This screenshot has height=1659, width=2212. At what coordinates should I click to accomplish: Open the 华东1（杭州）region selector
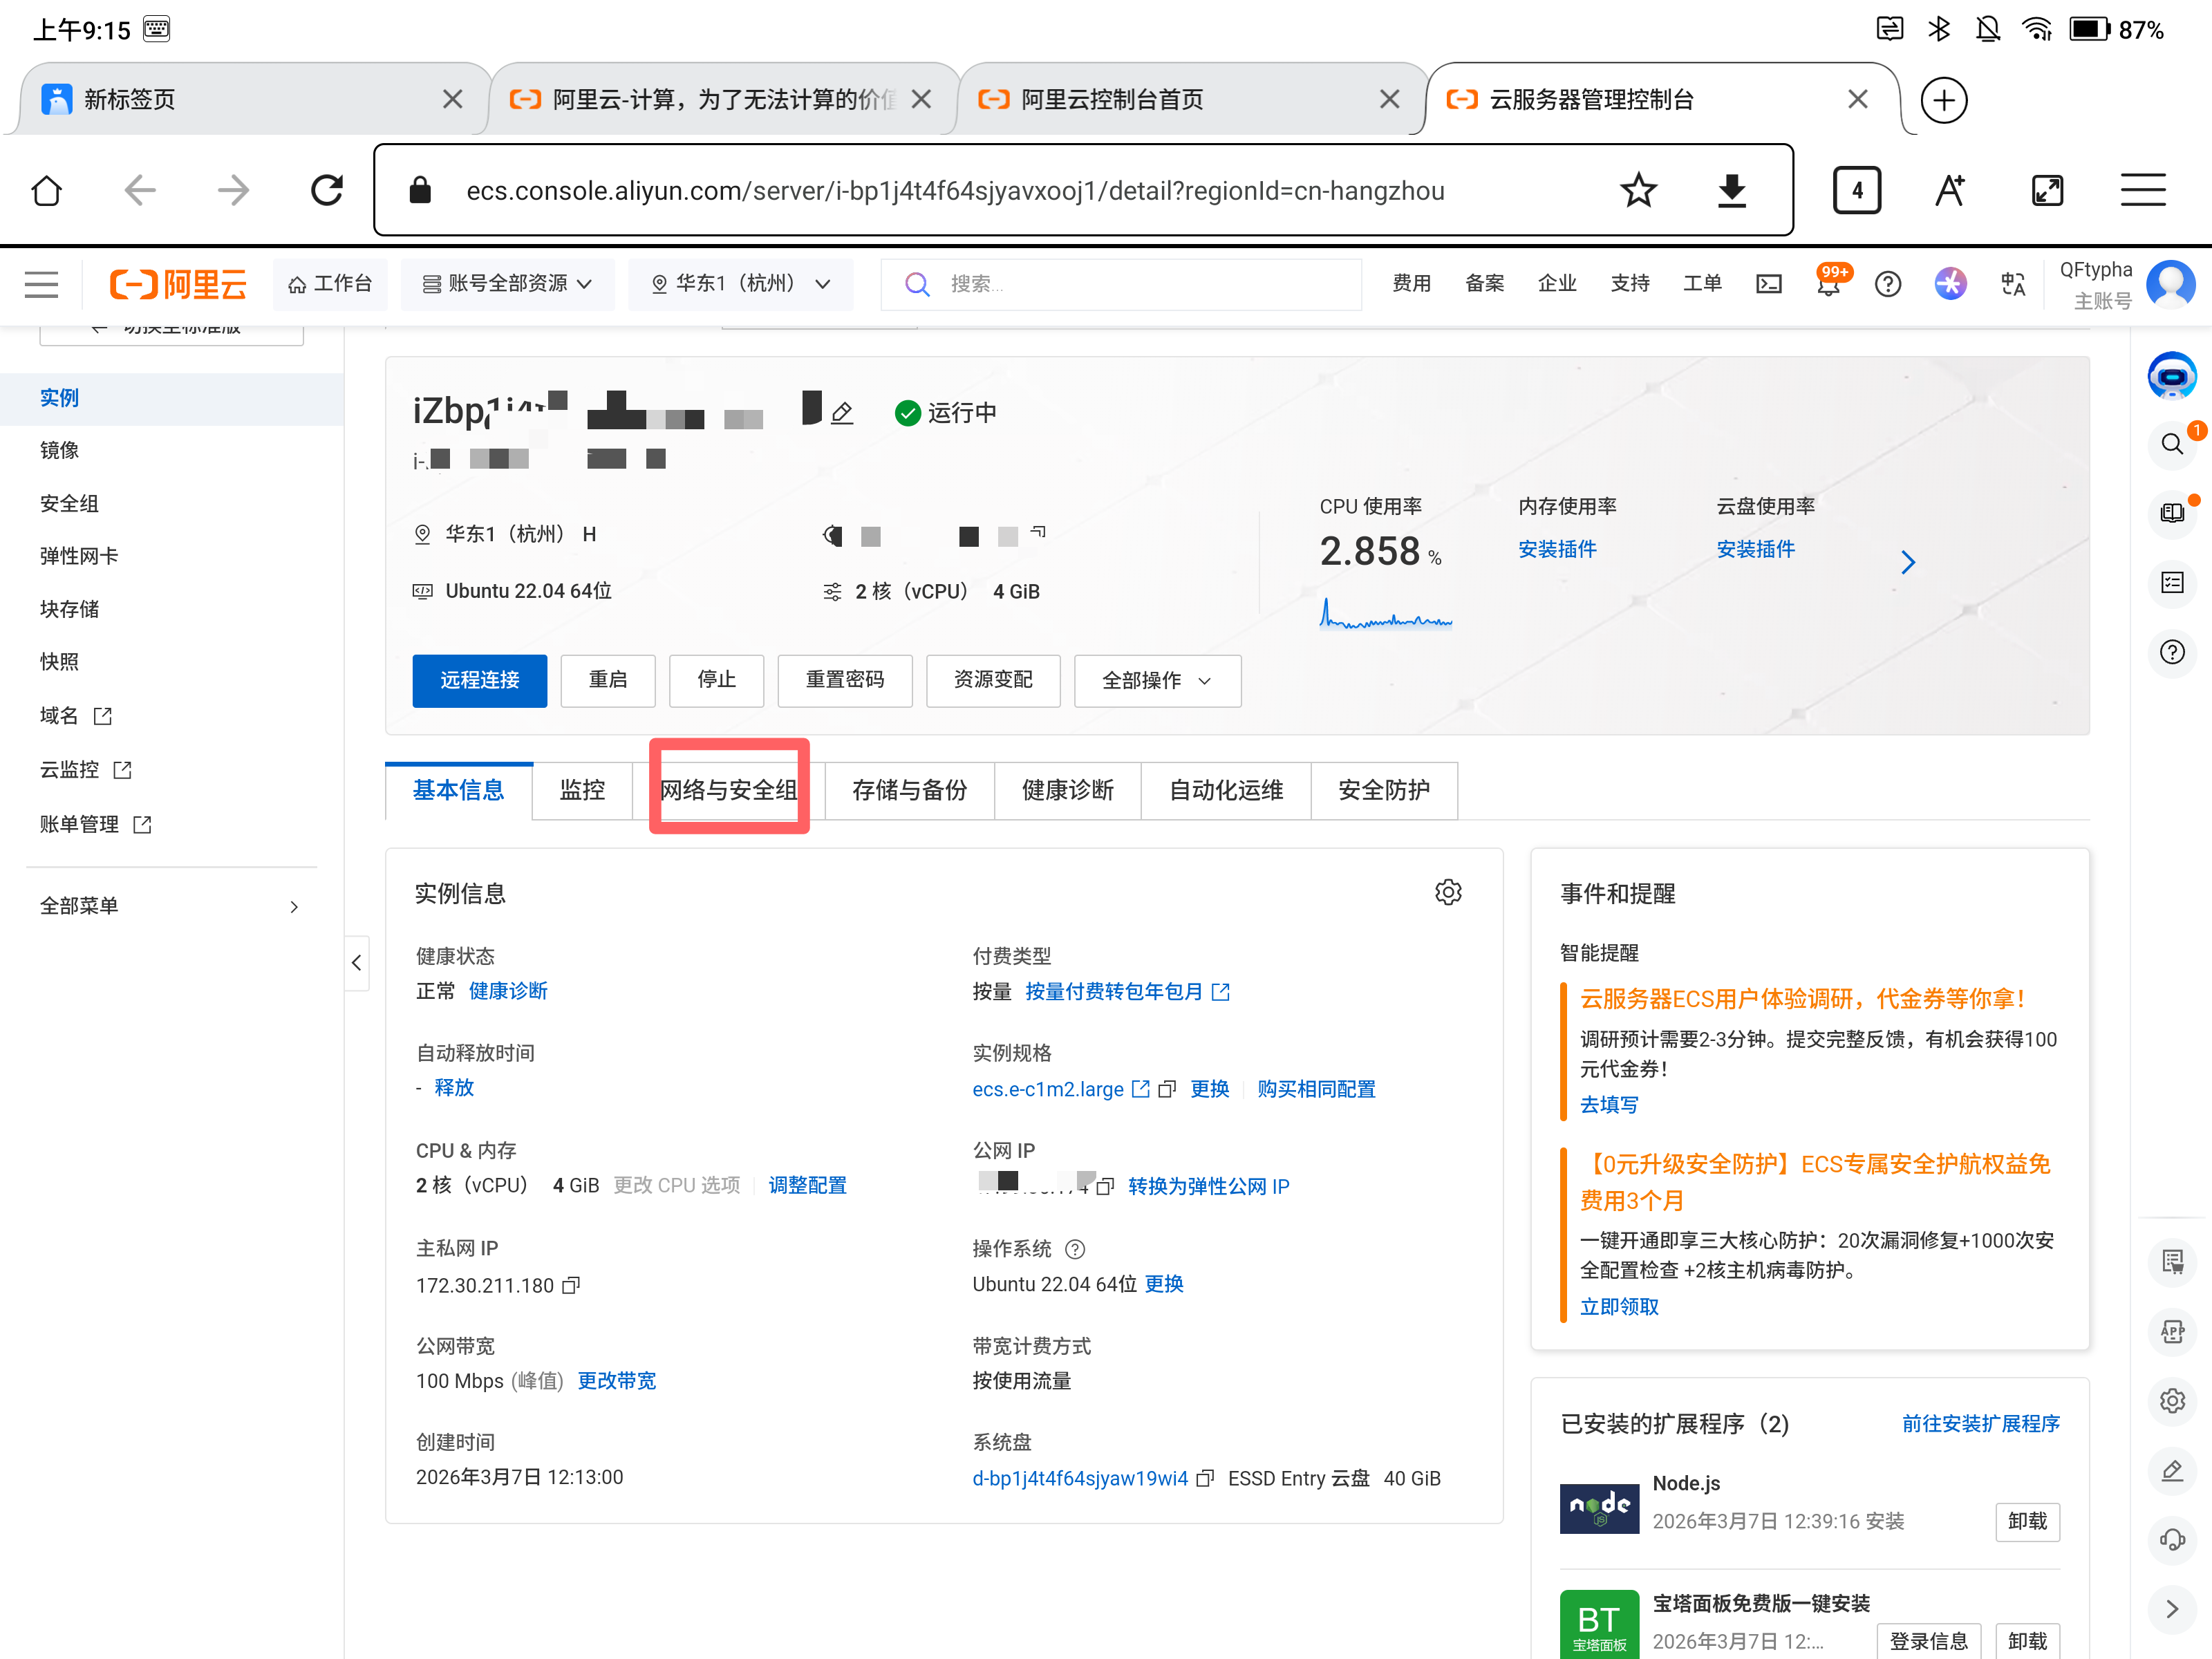coord(741,284)
